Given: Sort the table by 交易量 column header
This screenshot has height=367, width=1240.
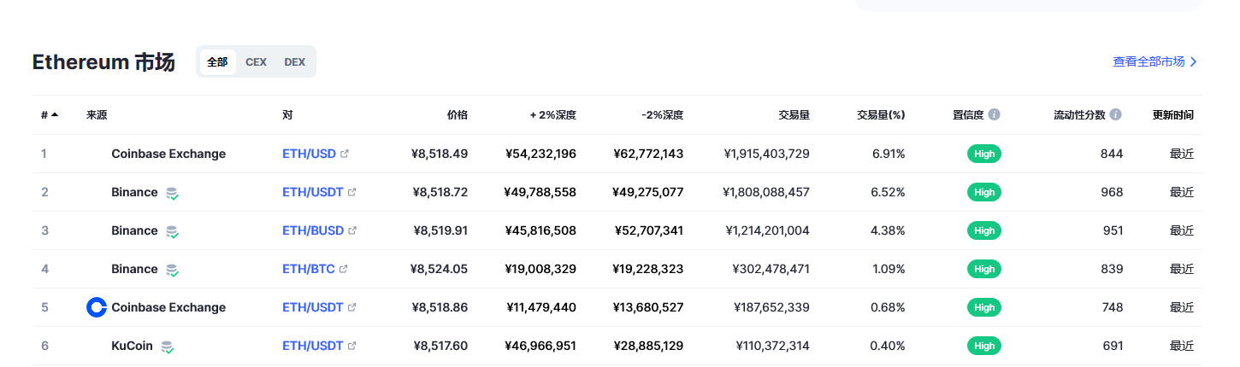Looking at the screenshot, I should click(794, 114).
